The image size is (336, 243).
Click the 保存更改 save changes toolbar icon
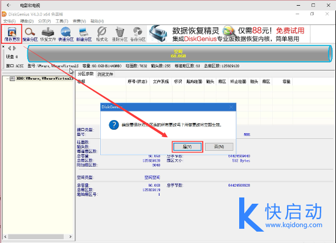12,34
